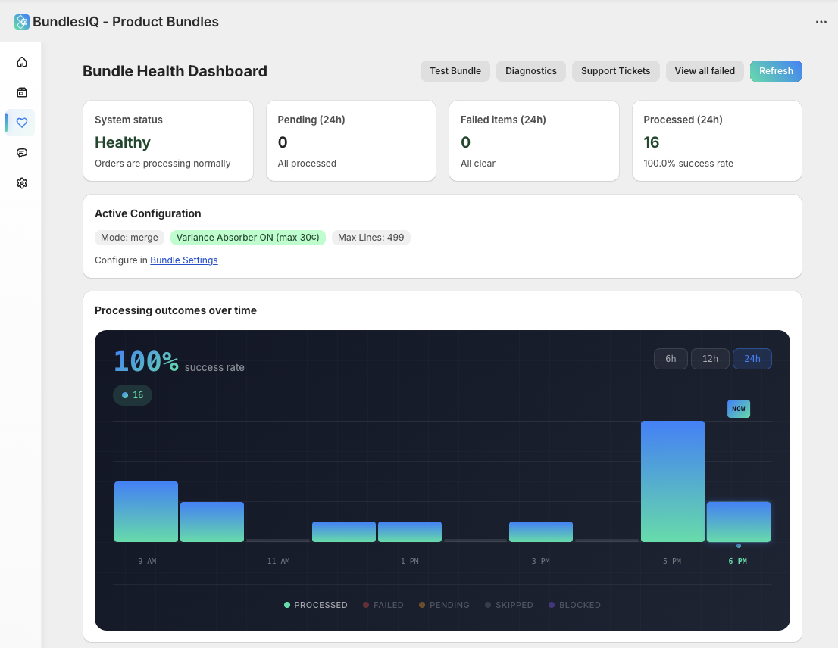Click the teal 16 count badge on chart
The width and height of the screenshot is (838, 648).
(x=132, y=395)
